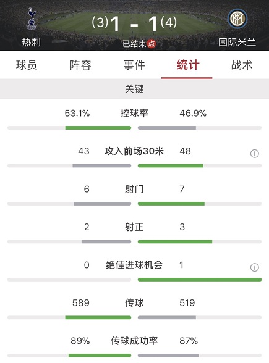Viewport: 269px width, 363px height.
Task: Click the 关键 section header
Action: point(135,89)
